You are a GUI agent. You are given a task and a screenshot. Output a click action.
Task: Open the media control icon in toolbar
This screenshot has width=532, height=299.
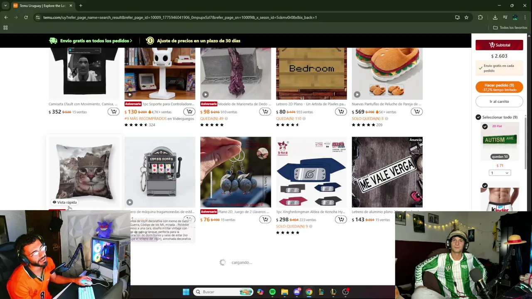click(505, 17)
